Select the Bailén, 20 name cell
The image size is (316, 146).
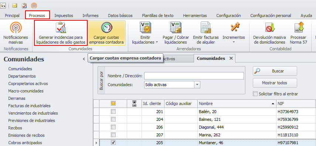pos(237,112)
